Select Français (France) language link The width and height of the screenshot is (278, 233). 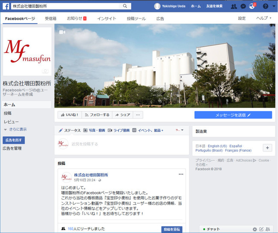[x=238, y=150]
